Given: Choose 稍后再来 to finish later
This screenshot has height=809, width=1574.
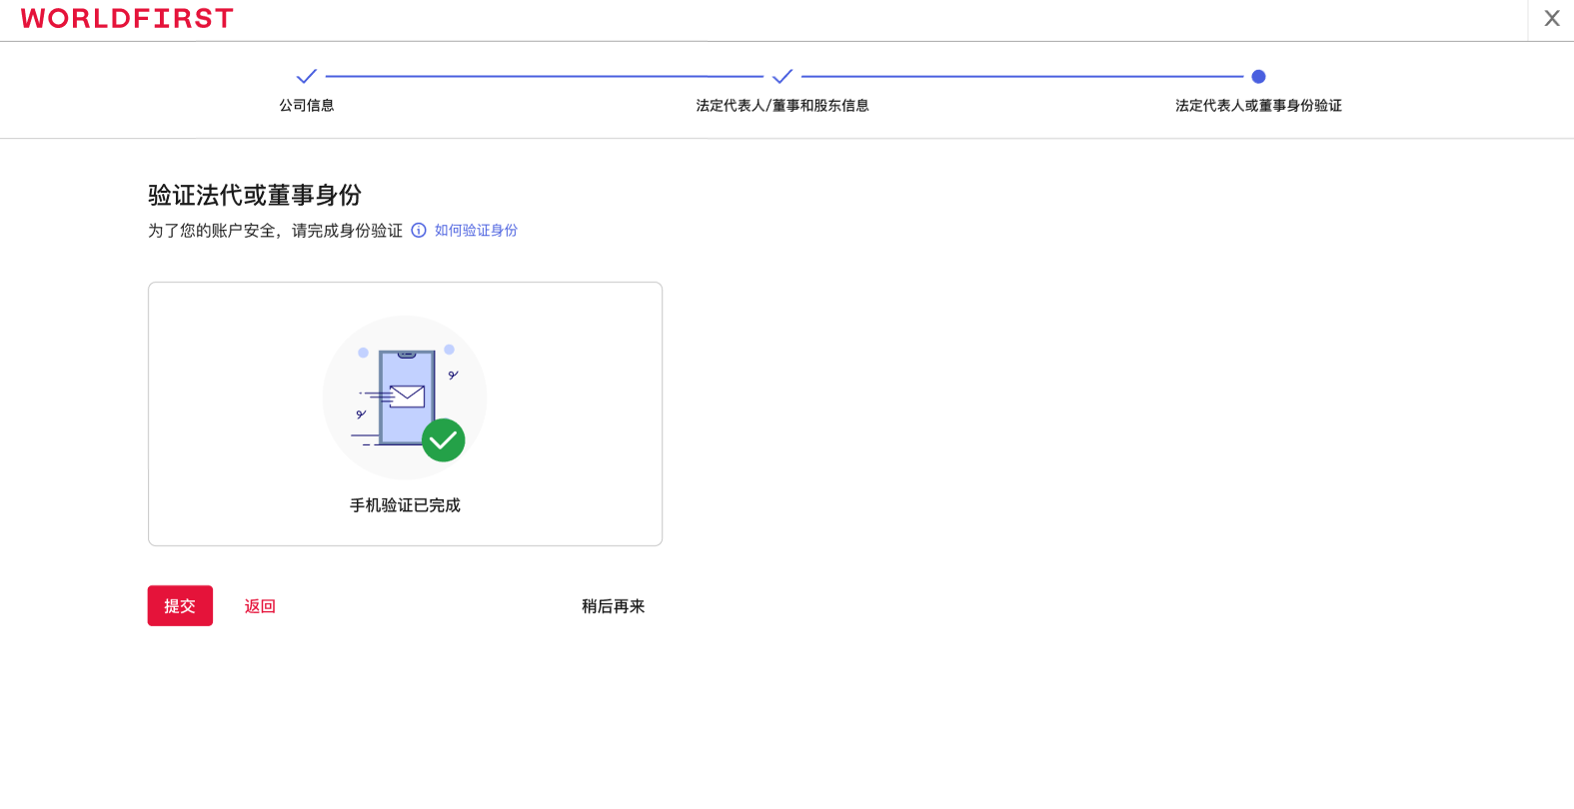Looking at the screenshot, I should [x=614, y=606].
